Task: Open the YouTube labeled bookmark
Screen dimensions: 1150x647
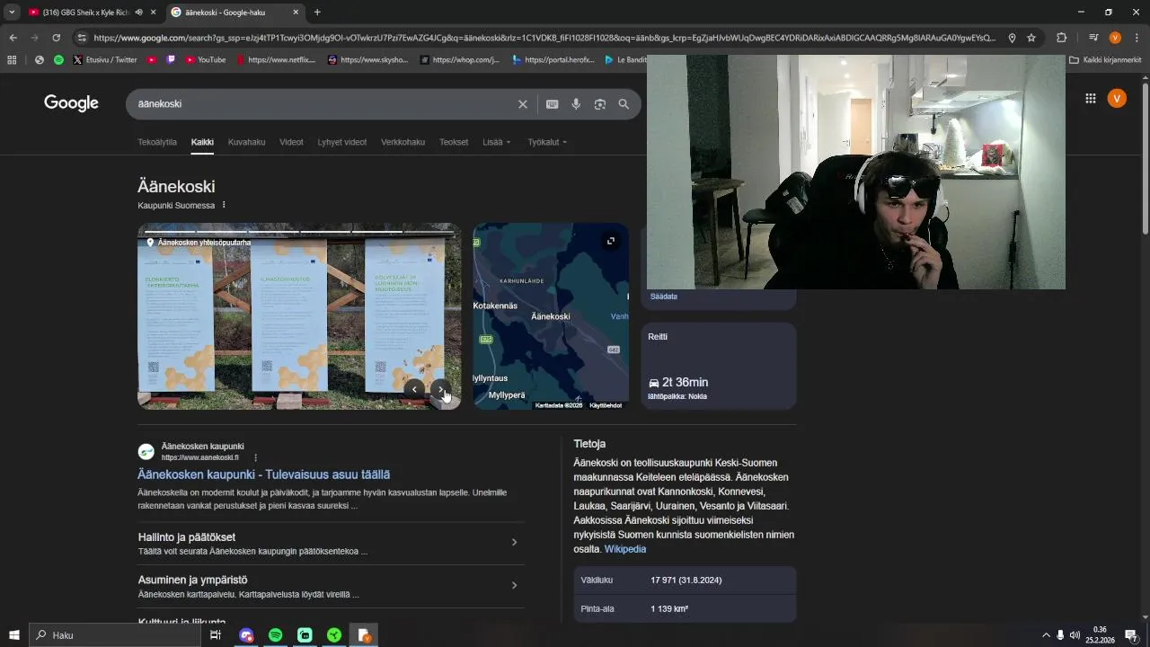Action: coord(206,60)
